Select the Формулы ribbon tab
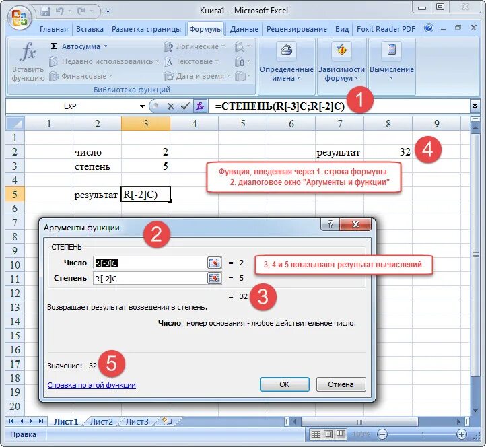 [x=205, y=29]
